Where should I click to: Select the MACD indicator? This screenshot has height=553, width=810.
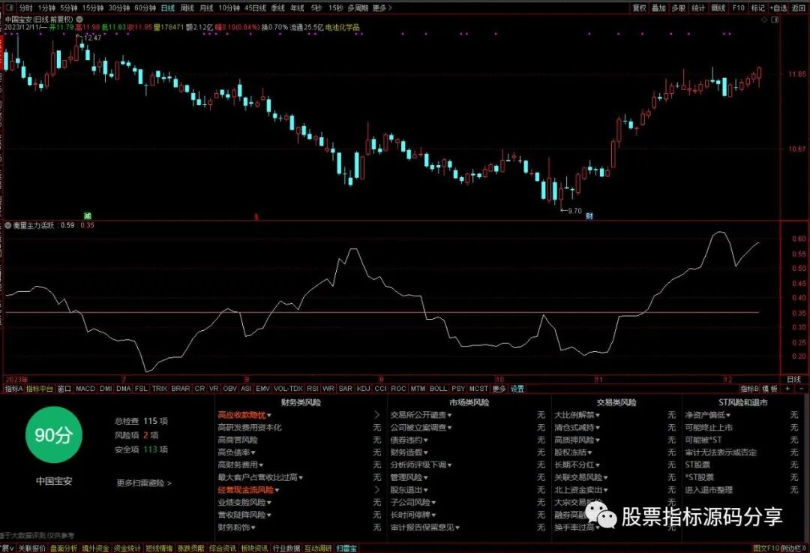pos(85,389)
